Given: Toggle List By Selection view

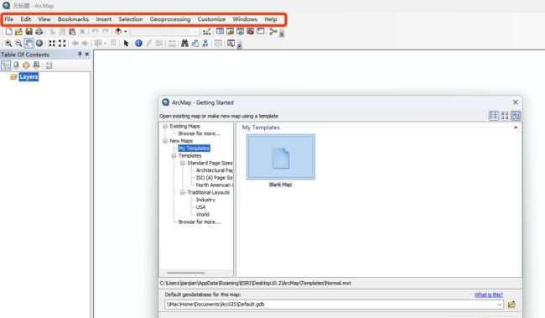Looking at the screenshot, I should (x=36, y=65).
